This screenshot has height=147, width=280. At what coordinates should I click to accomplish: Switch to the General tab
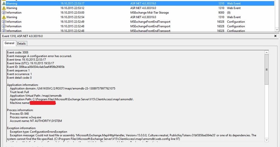9,43
